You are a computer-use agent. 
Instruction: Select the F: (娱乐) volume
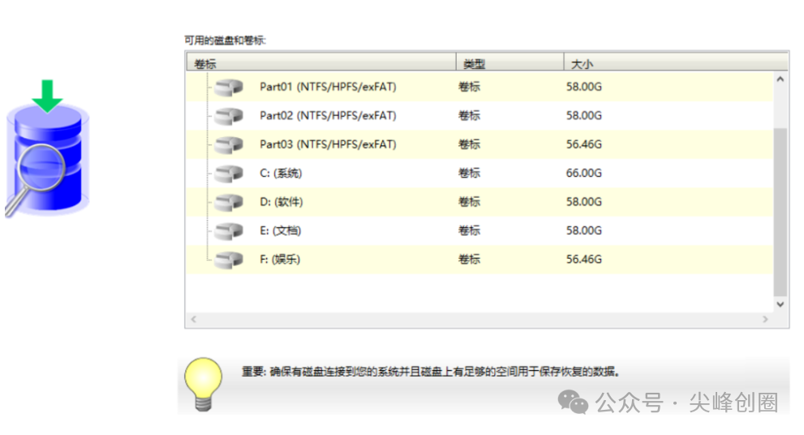(479, 259)
